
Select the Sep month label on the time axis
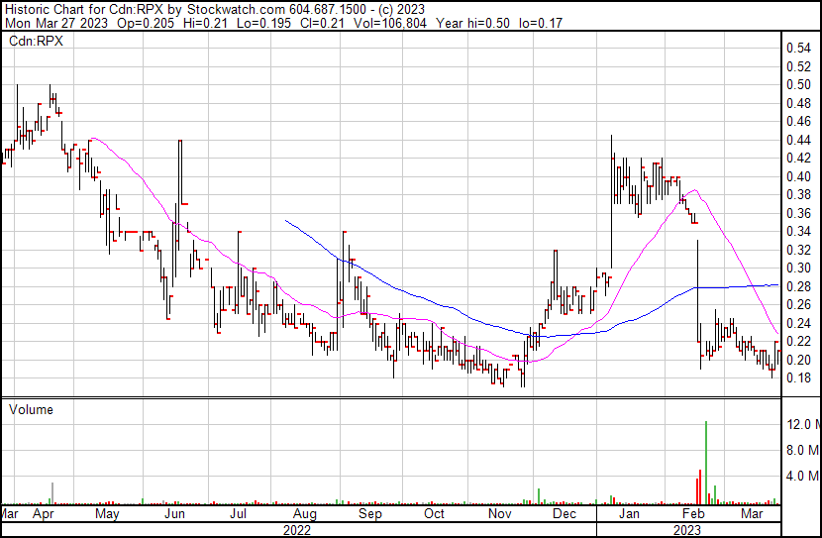(369, 514)
